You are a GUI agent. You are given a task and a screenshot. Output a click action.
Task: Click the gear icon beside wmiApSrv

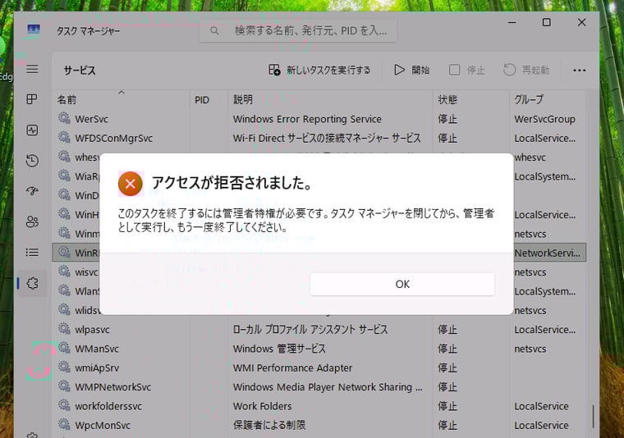pyautogui.click(x=64, y=367)
